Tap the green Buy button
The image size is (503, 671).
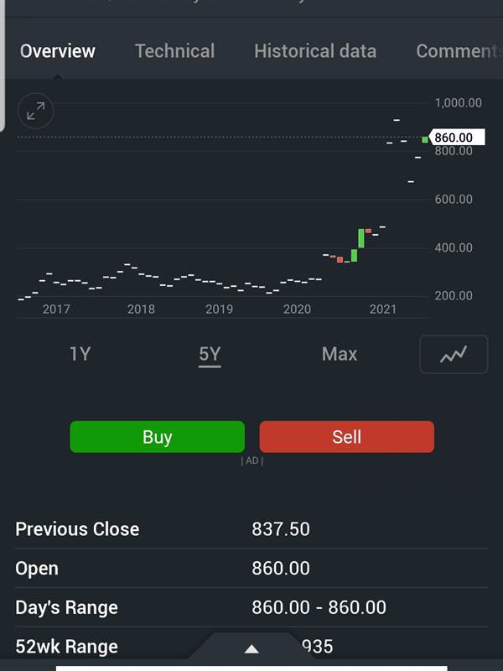(x=158, y=437)
